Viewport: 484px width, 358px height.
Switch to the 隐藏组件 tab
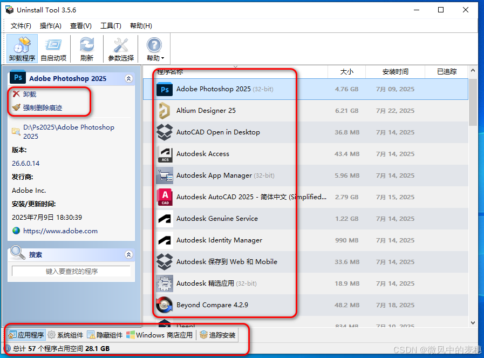[x=105, y=335]
